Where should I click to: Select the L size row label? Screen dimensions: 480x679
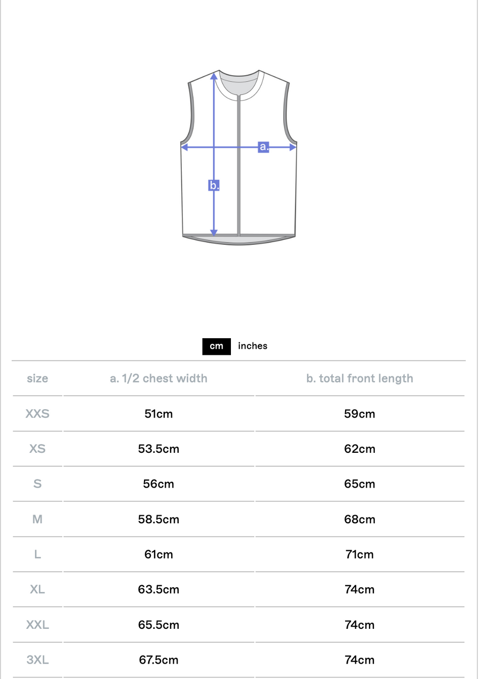(37, 555)
